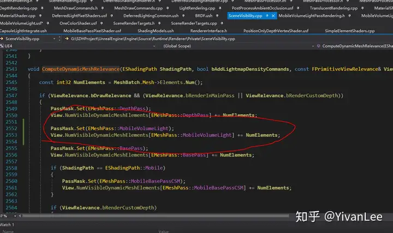This screenshot has height=233, width=393.
Task: Toggle pin on active SceneVisibility.cpp tab
Action: [267, 15]
